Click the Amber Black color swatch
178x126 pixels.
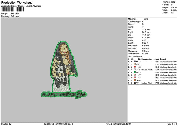(x=134, y=83)
